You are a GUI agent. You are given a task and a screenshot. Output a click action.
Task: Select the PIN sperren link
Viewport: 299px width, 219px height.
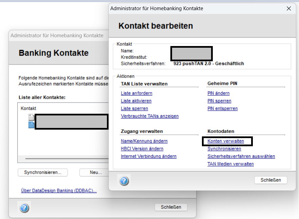pos(219,101)
